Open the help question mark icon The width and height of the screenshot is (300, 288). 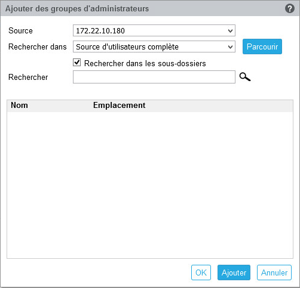[x=289, y=8]
